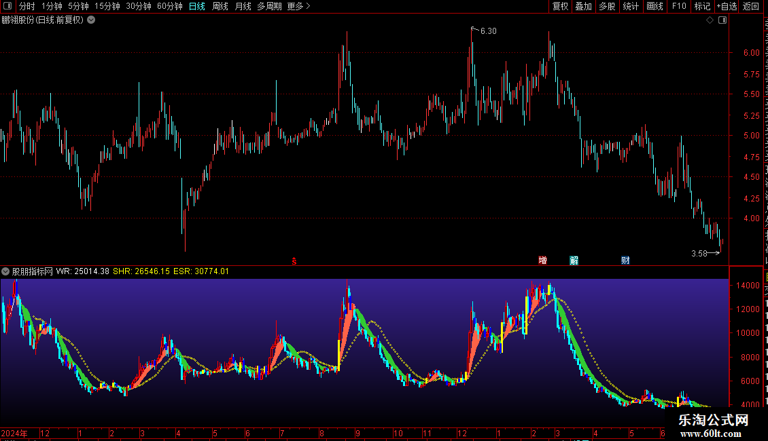Image resolution: width=768 pixels, height=441 pixels.
Task: Click the 10000 indicator axis label
Action: pos(748,333)
